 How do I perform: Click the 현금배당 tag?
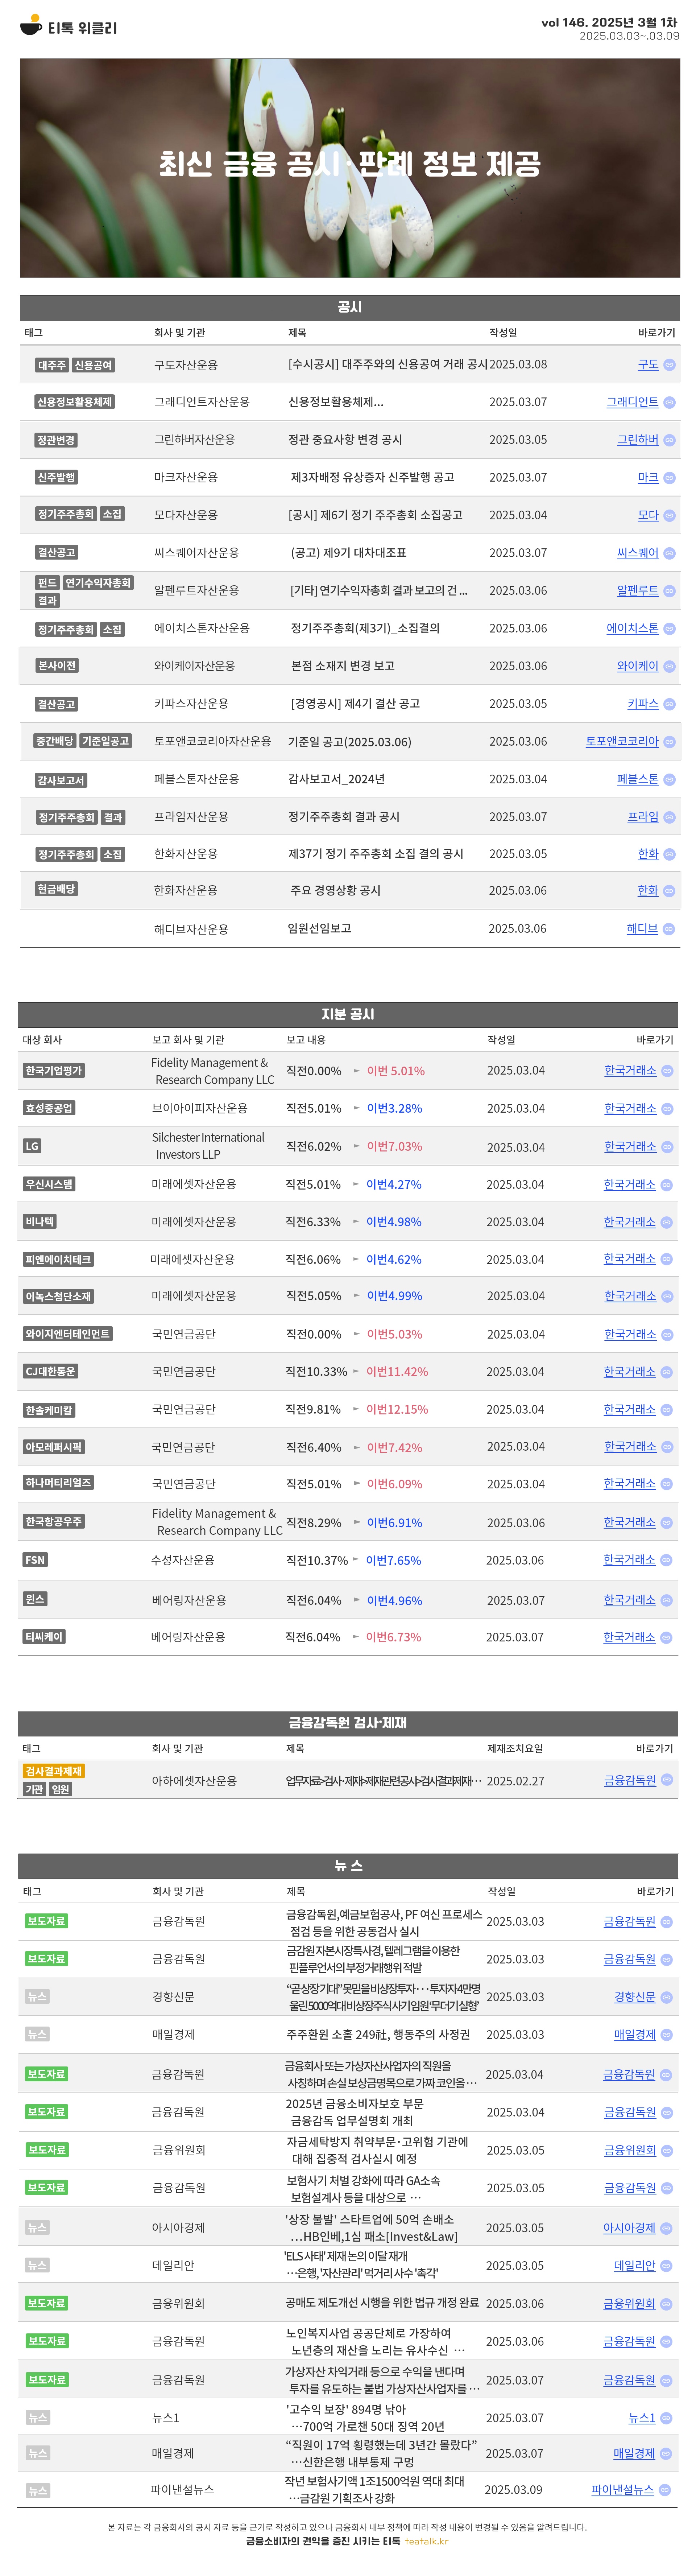point(56,889)
